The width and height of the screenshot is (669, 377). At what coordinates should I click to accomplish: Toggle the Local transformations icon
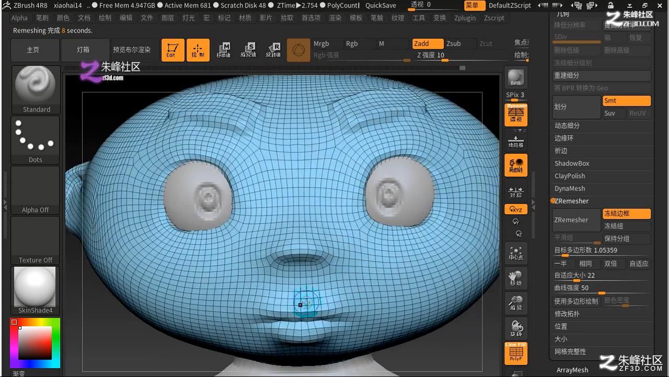point(516,165)
